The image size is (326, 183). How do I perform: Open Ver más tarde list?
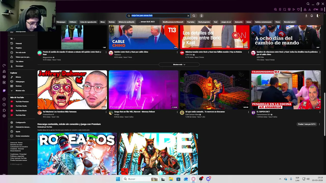[x=20, y=52]
